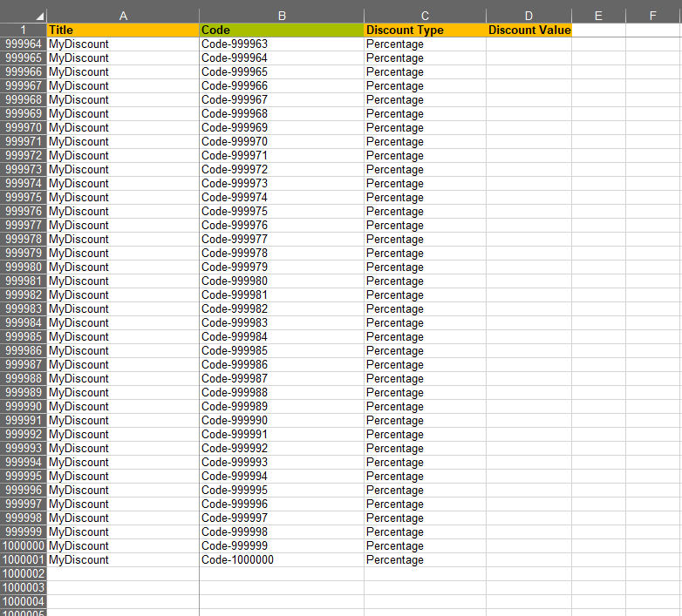Viewport: 682px width, 616px height.
Task: Click the Select All corner triangle
Action: click(x=39, y=16)
